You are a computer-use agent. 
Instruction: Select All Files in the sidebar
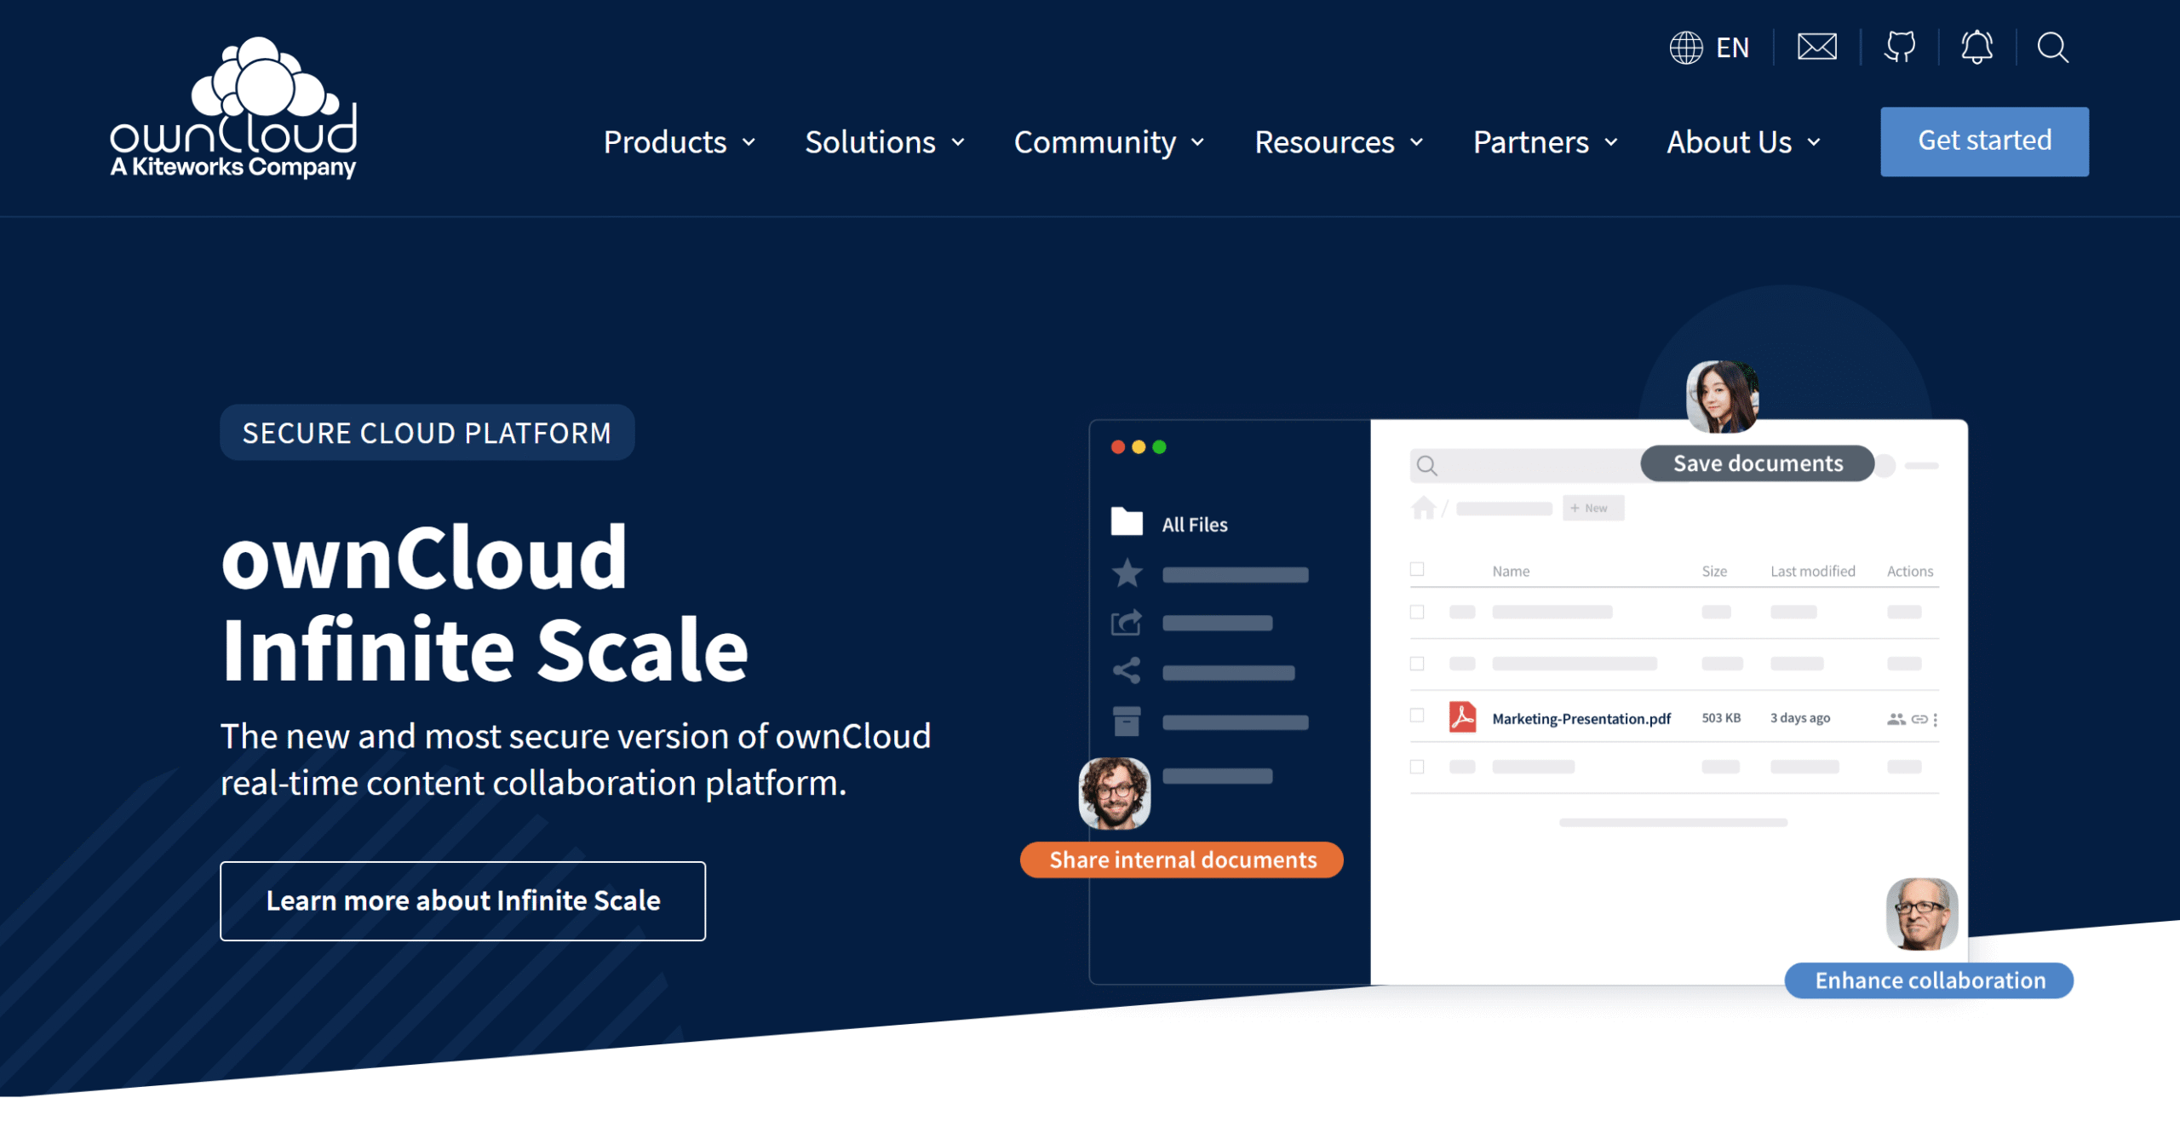1194,525
